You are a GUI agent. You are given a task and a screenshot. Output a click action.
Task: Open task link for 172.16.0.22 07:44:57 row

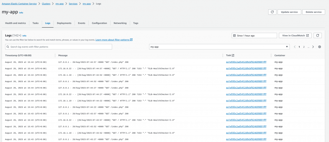(x=246, y=69)
